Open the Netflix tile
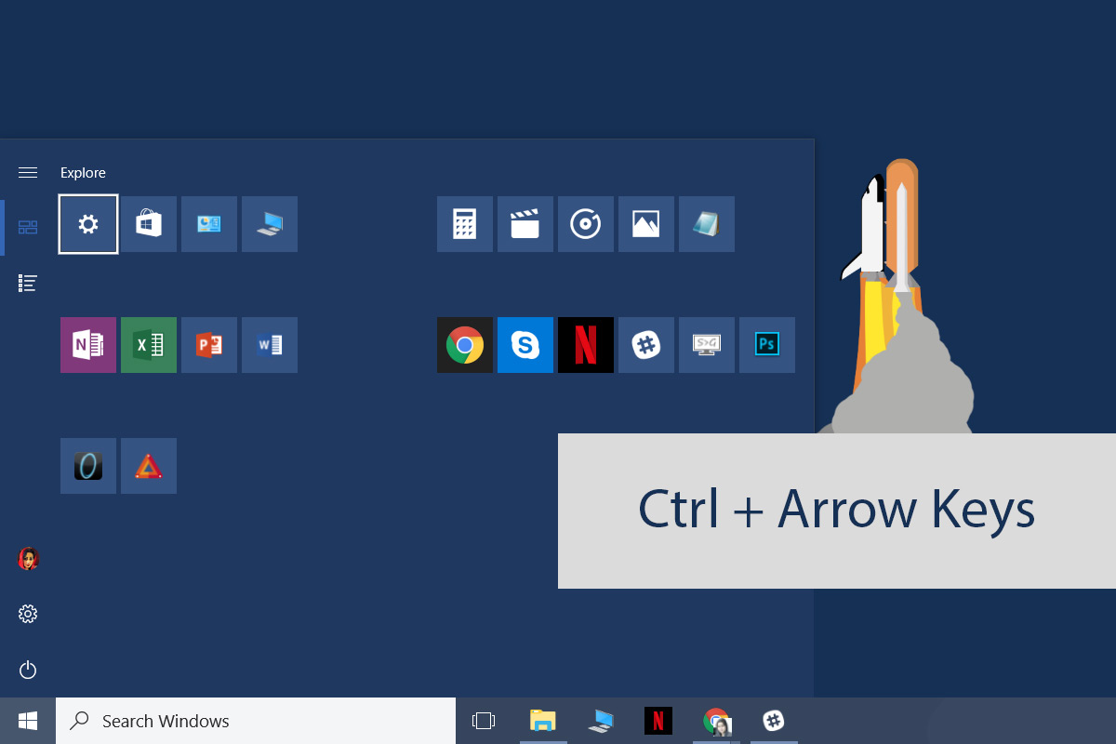The width and height of the screenshot is (1116, 744). [585, 345]
